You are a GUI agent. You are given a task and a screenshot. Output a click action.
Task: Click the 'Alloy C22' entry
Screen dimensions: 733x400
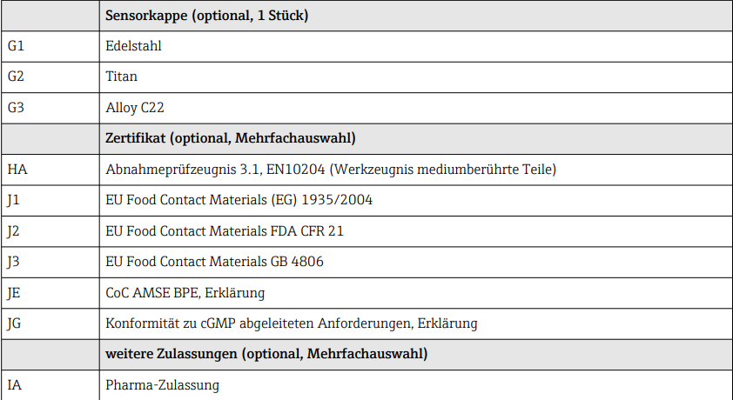tap(135, 108)
